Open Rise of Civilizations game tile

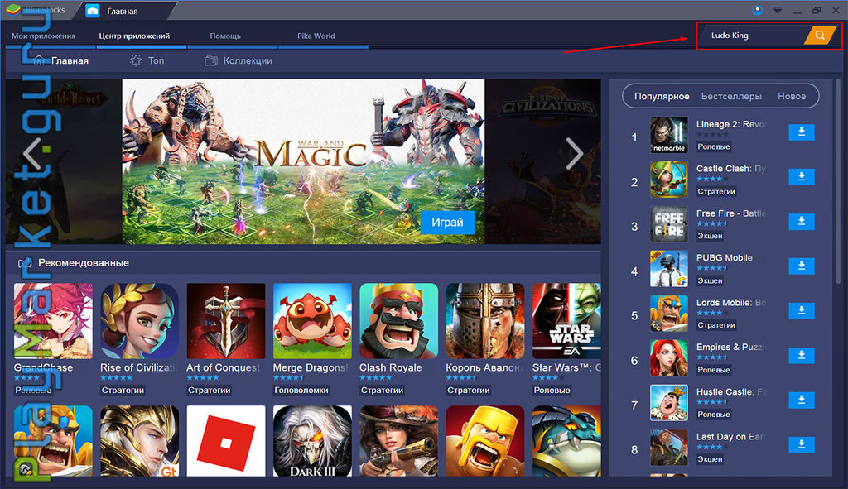click(139, 321)
